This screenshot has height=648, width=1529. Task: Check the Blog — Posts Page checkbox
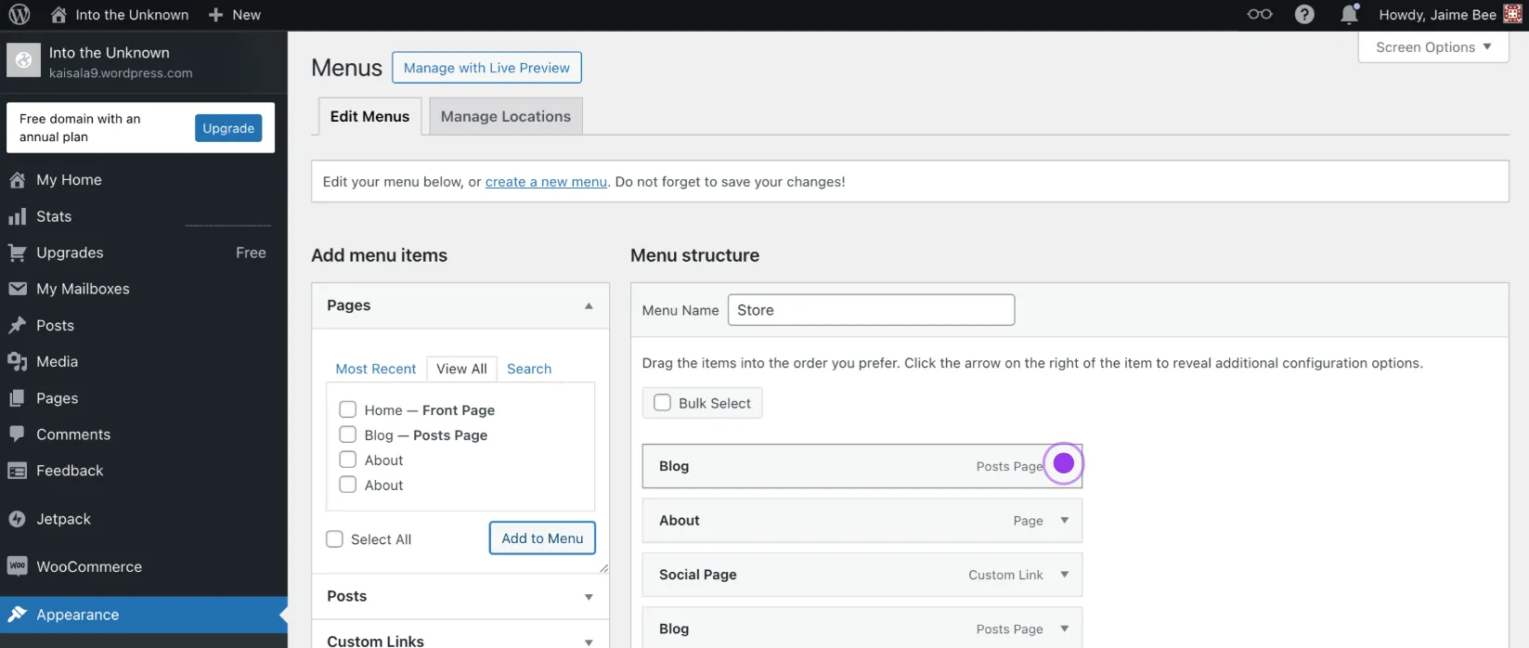(x=348, y=434)
